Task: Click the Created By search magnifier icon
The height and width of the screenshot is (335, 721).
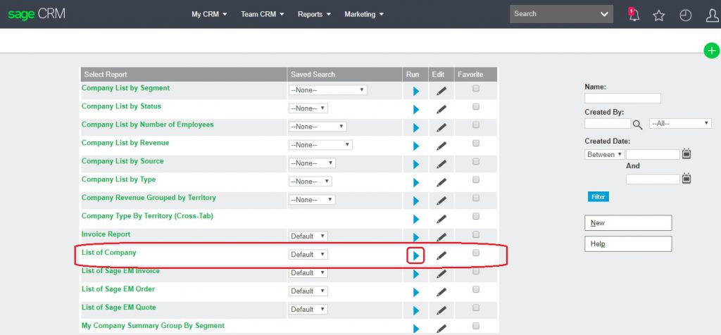Action: (x=637, y=124)
